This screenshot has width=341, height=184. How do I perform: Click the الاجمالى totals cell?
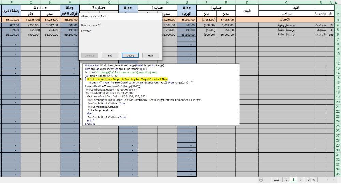point(286,20)
